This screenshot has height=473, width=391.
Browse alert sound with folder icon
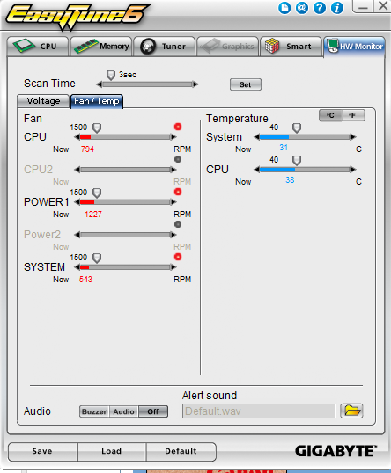coord(351,411)
